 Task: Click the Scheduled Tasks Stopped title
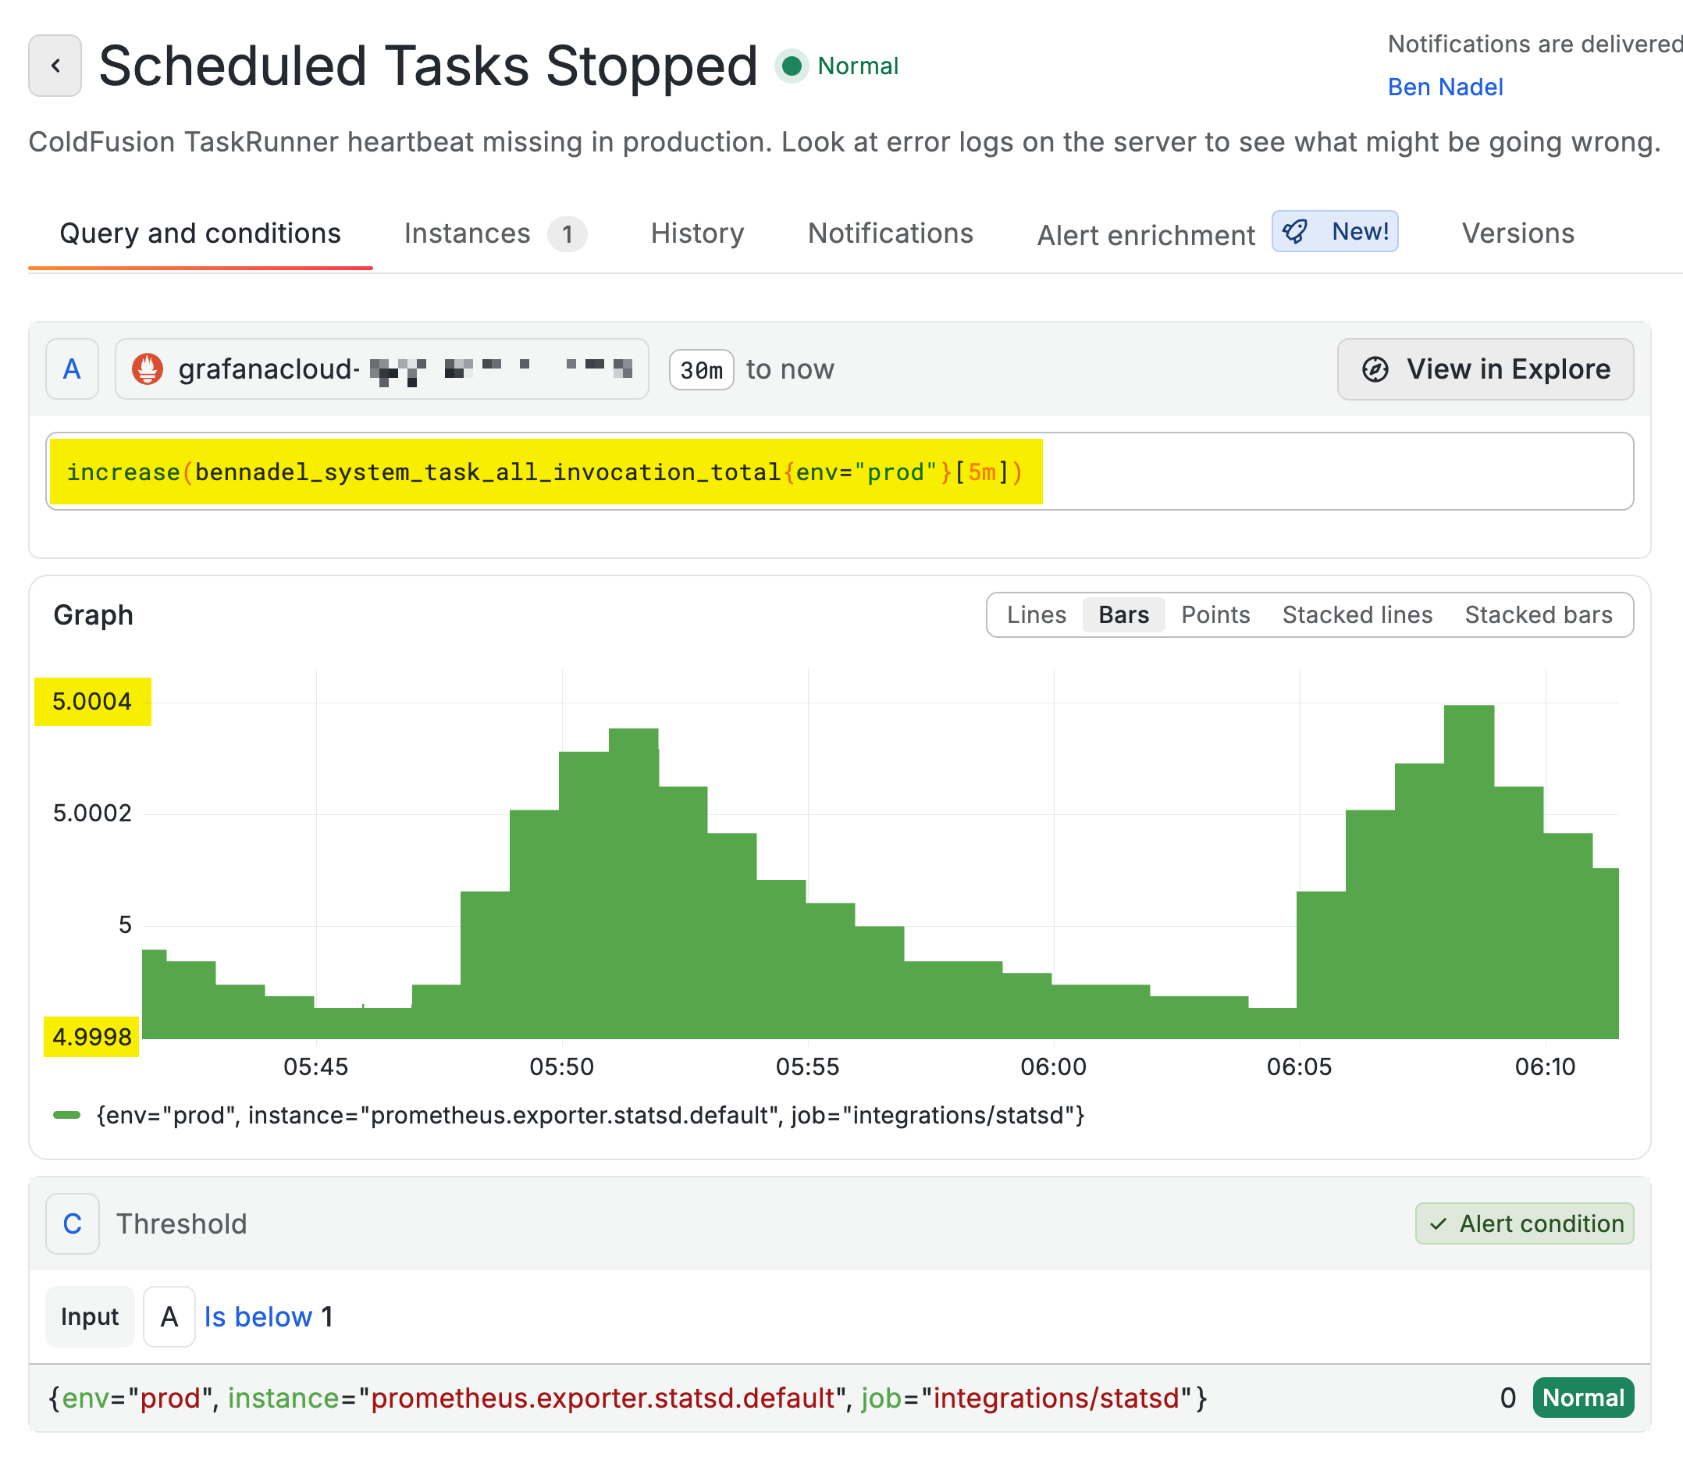coord(429,66)
